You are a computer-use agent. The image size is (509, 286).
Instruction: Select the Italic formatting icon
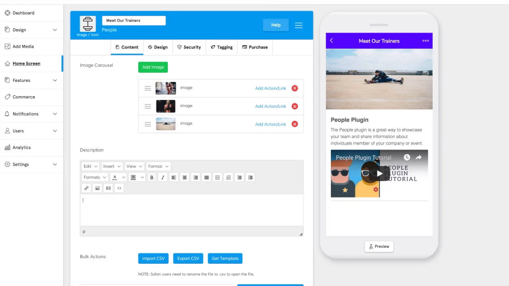[163, 177]
